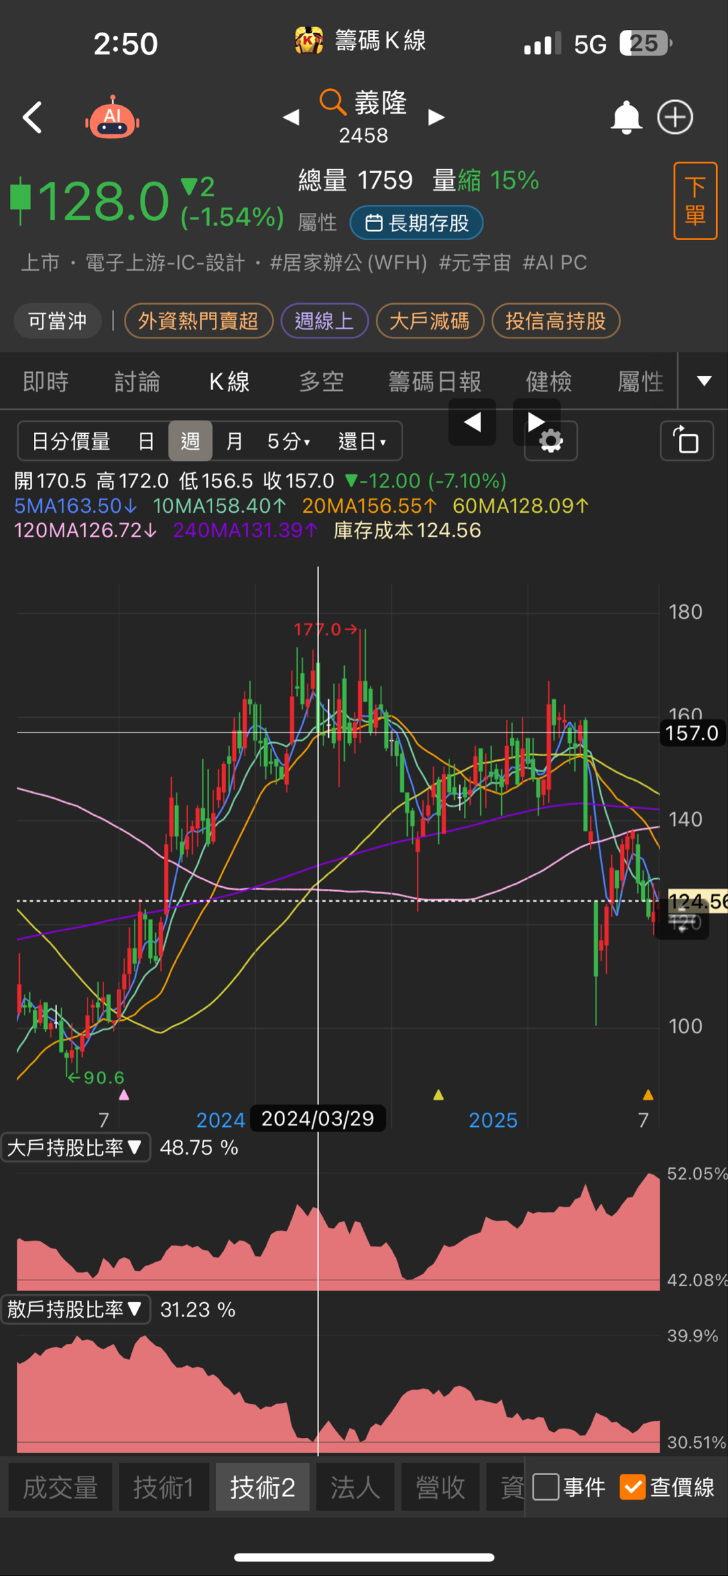The image size is (728, 1576).
Task: Tap the #元宇宙 hashtag
Action: (475, 263)
